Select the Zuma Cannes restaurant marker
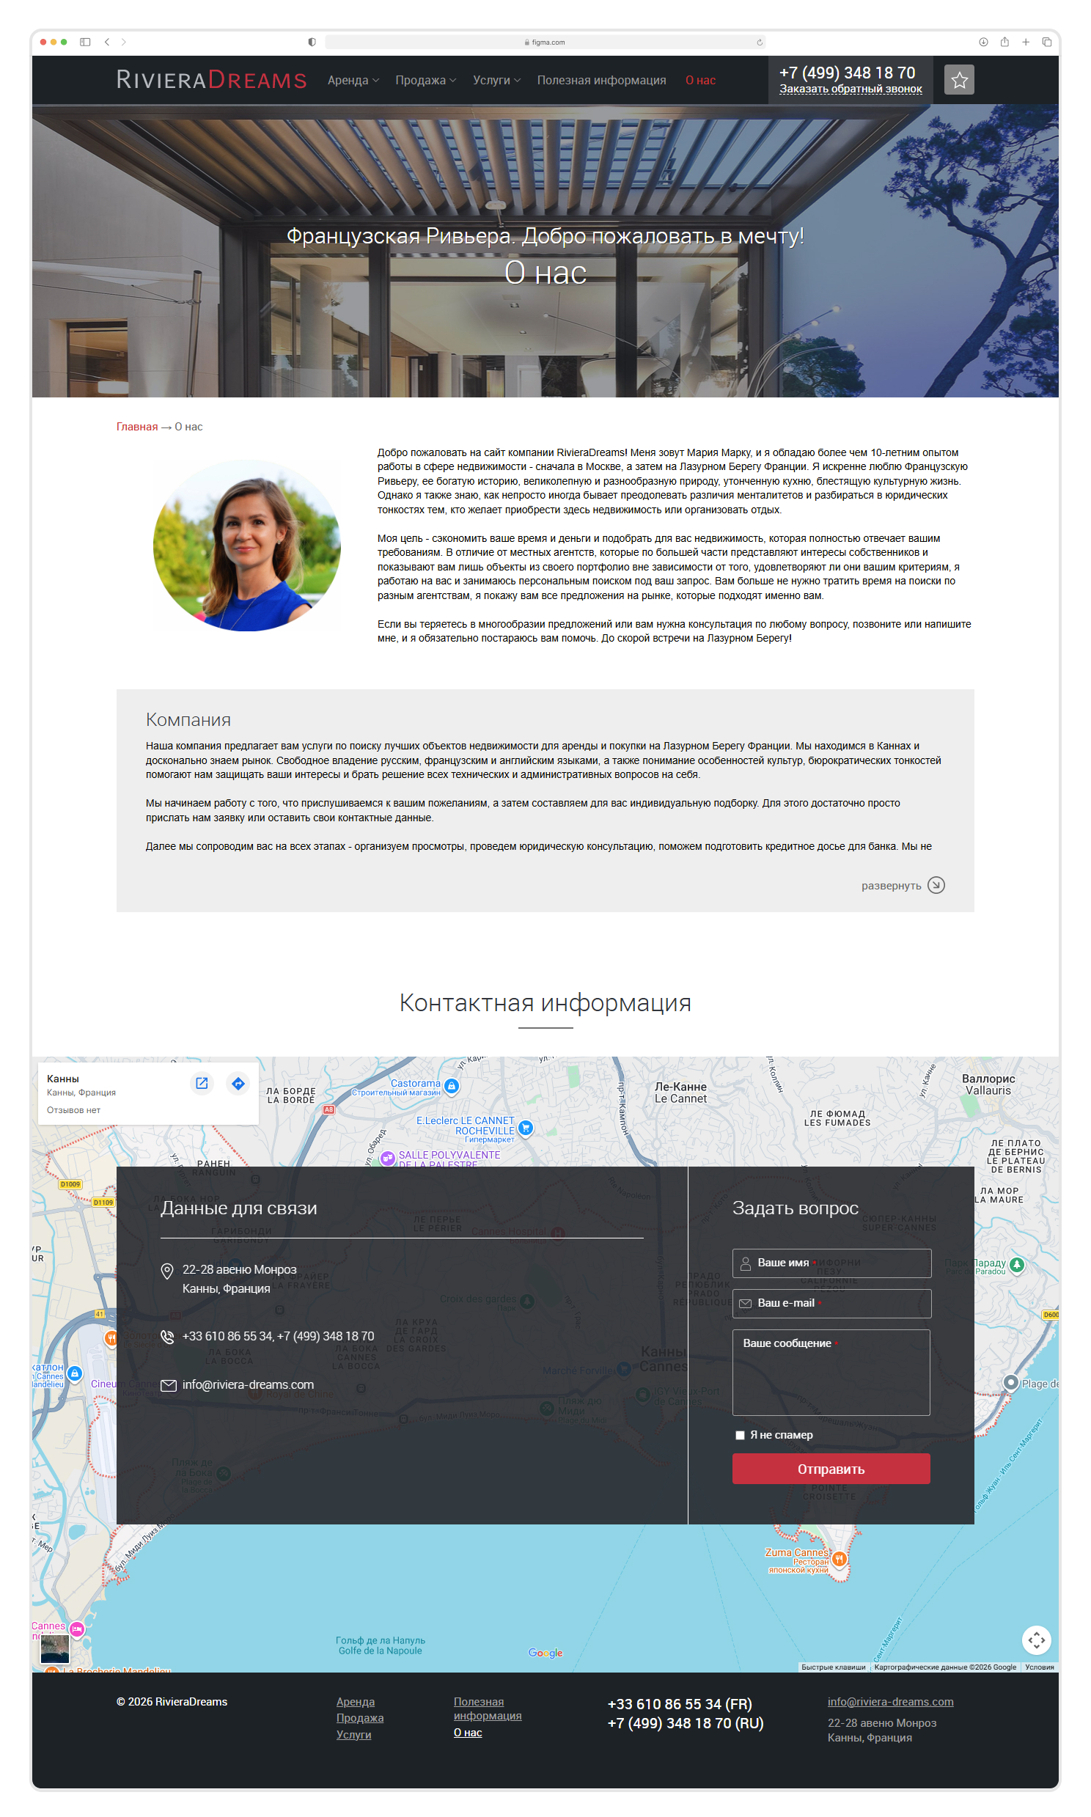 pyautogui.click(x=839, y=1558)
